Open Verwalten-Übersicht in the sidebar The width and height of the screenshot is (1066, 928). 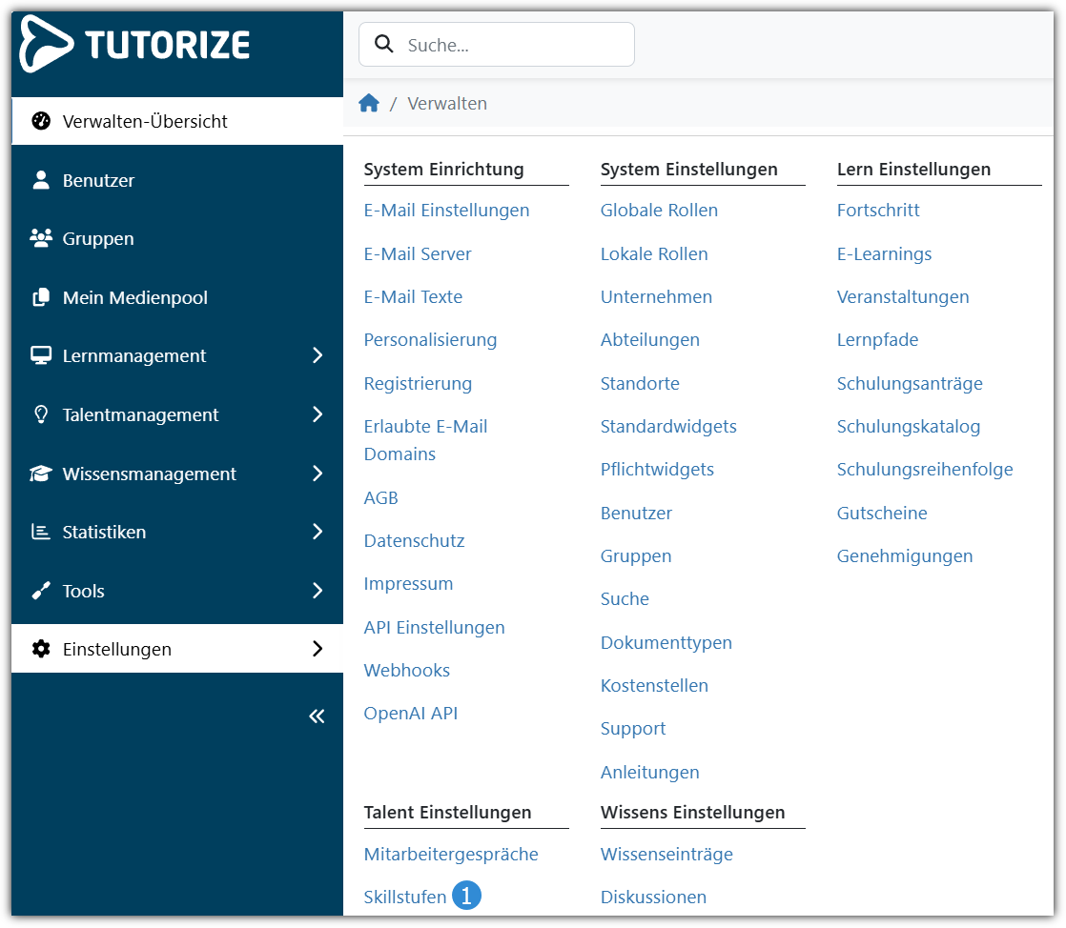(x=145, y=121)
